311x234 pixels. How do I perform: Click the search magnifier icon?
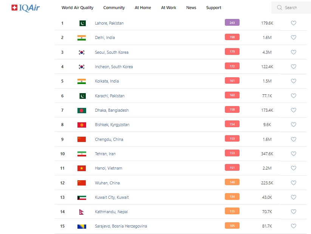(280, 8)
